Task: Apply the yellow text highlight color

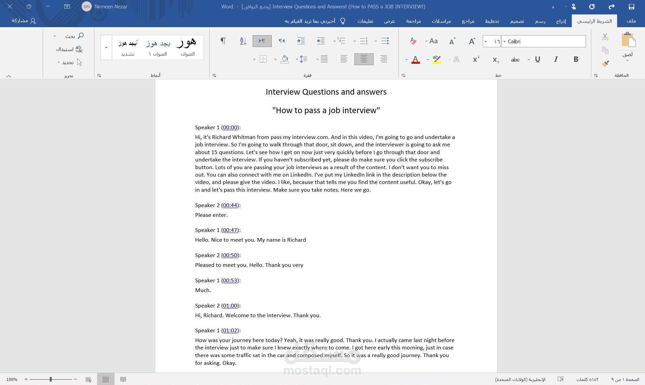Action: coord(437,60)
